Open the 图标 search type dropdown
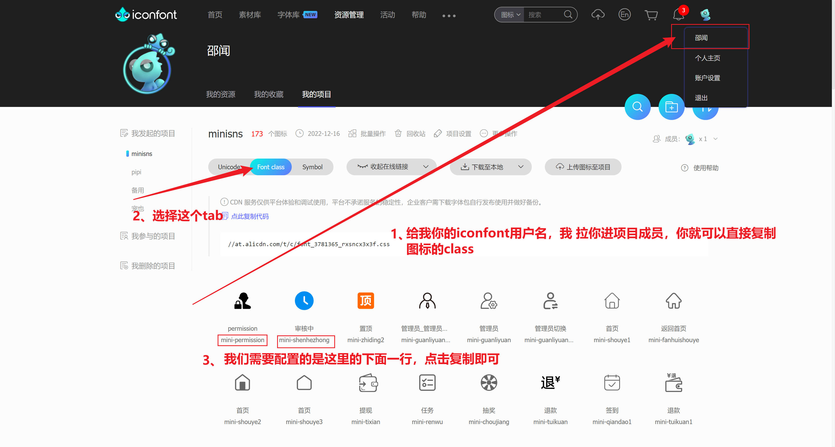The image size is (835, 447). click(510, 15)
